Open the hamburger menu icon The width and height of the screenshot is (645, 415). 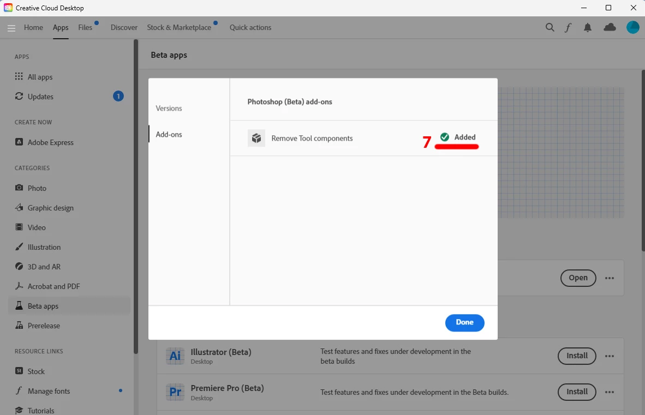(11, 28)
